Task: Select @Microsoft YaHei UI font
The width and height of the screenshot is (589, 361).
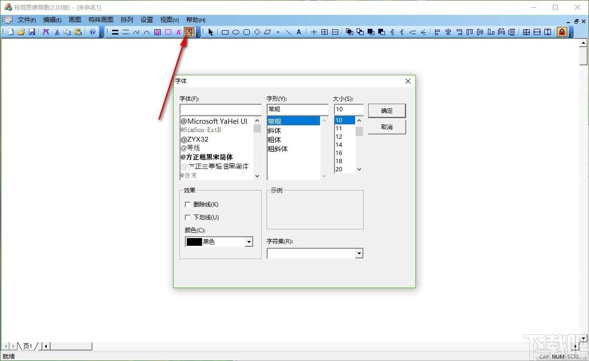Action: coord(214,121)
